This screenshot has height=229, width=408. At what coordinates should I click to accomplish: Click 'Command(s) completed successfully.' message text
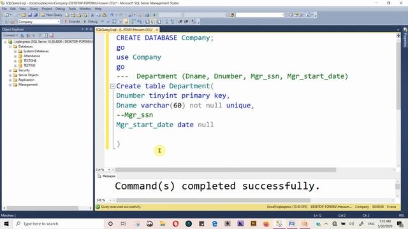217,186
